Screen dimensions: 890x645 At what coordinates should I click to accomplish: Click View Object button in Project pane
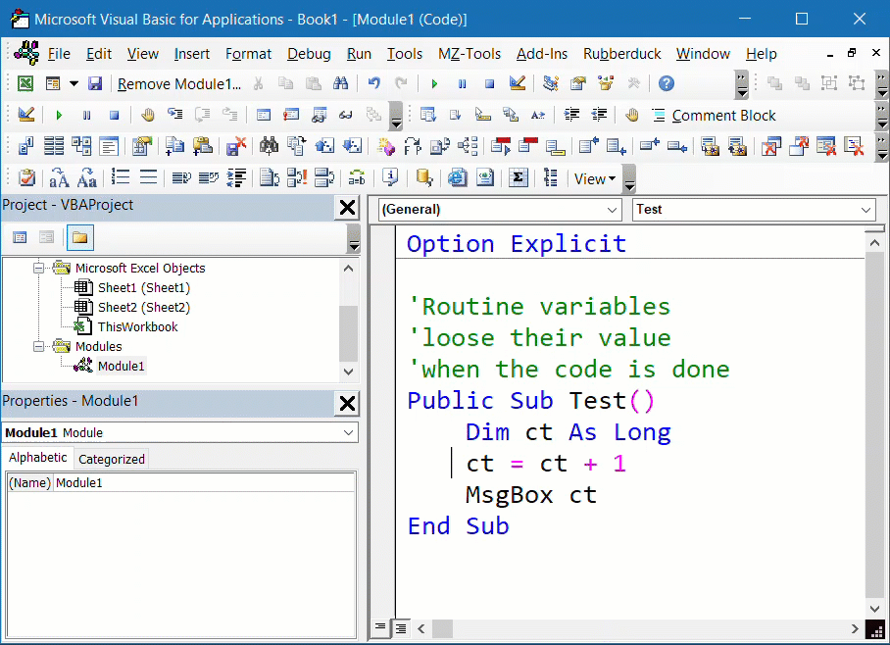pos(46,237)
